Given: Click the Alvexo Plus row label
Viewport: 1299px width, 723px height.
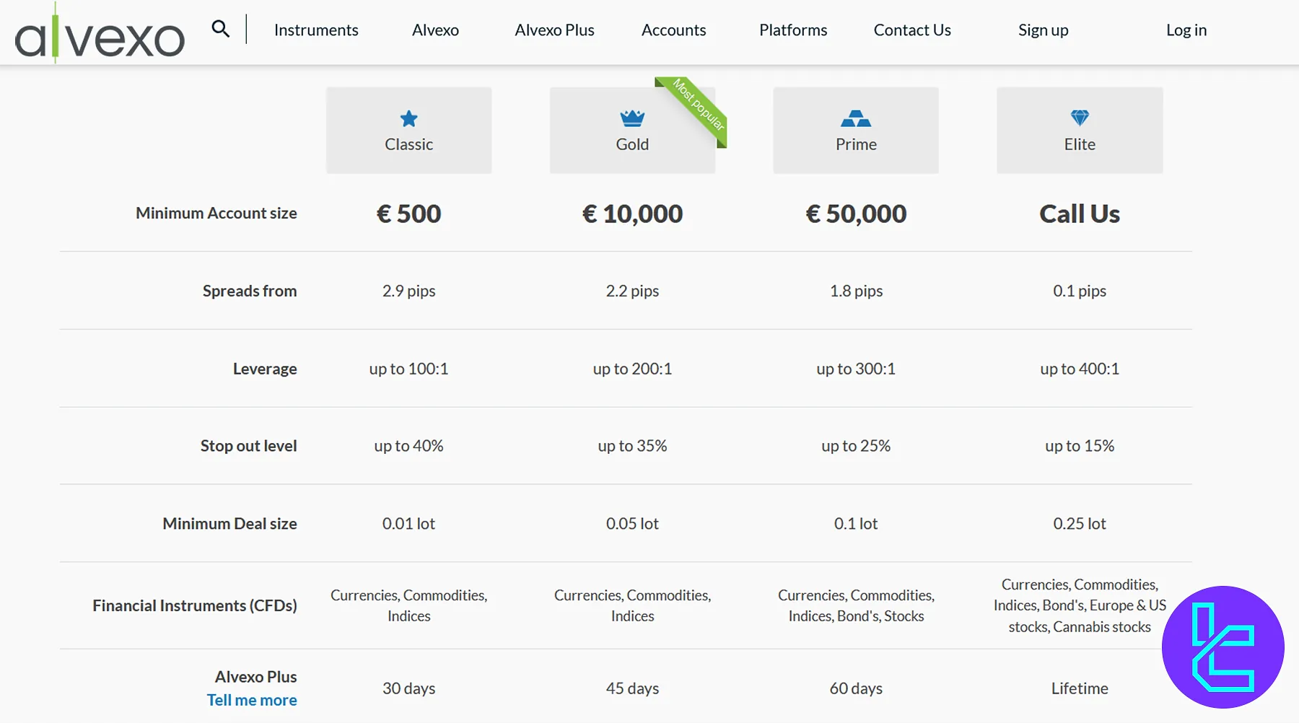Looking at the screenshot, I should point(256,677).
